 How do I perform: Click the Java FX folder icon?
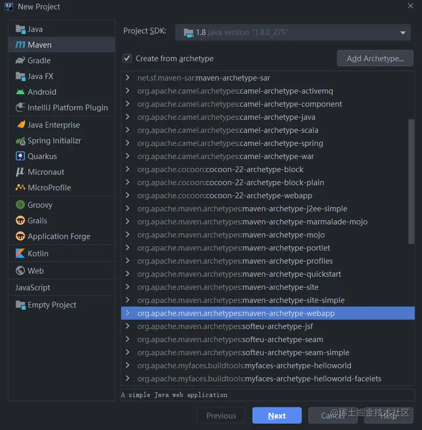point(20,76)
